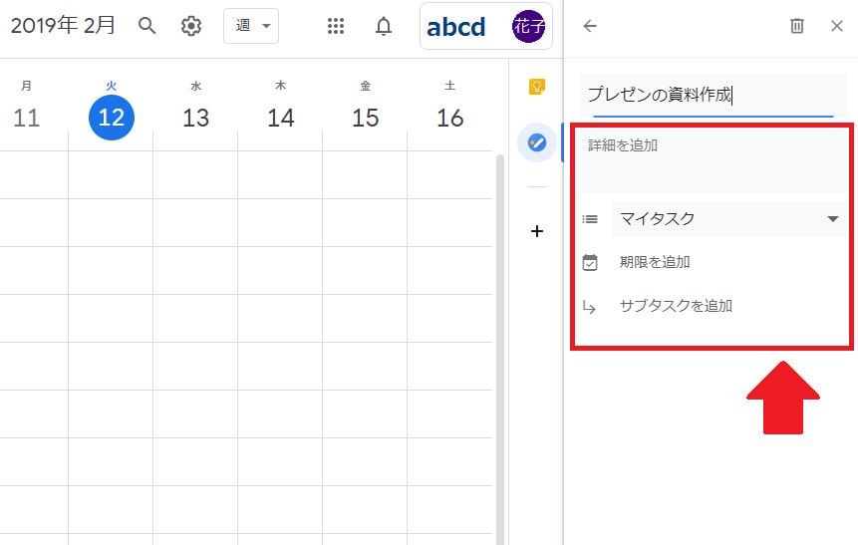Select the Tasks icon in side panel
Image resolution: width=858 pixels, height=545 pixels.
click(537, 143)
